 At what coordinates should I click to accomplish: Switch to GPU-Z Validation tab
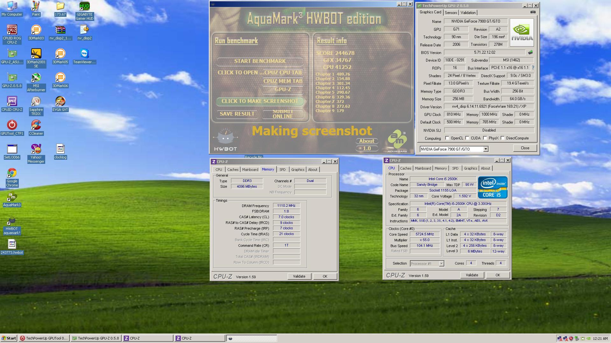point(468,13)
